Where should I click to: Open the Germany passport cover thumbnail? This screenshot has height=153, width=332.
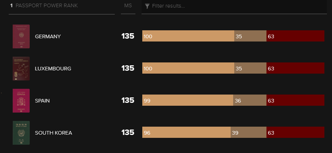(21, 36)
